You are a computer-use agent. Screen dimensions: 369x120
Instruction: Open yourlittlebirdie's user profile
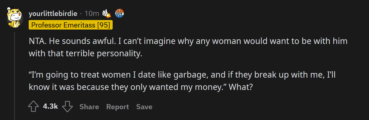click(x=53, y=14)
